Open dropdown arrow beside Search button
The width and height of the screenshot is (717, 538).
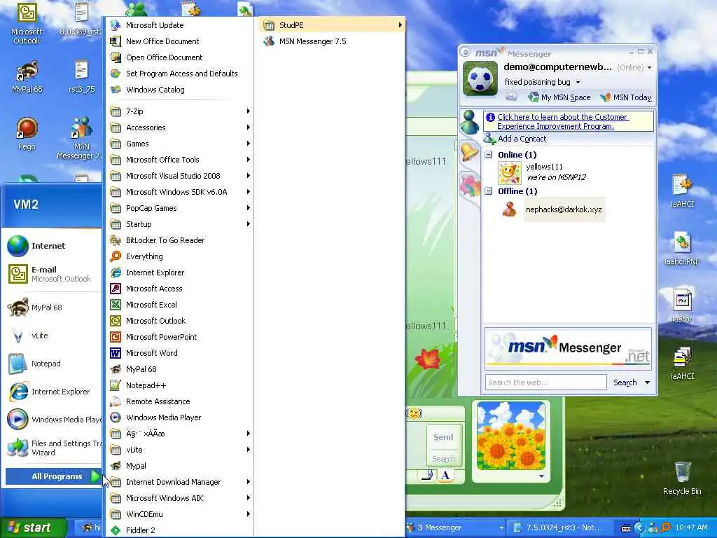(x=647, y=382)
